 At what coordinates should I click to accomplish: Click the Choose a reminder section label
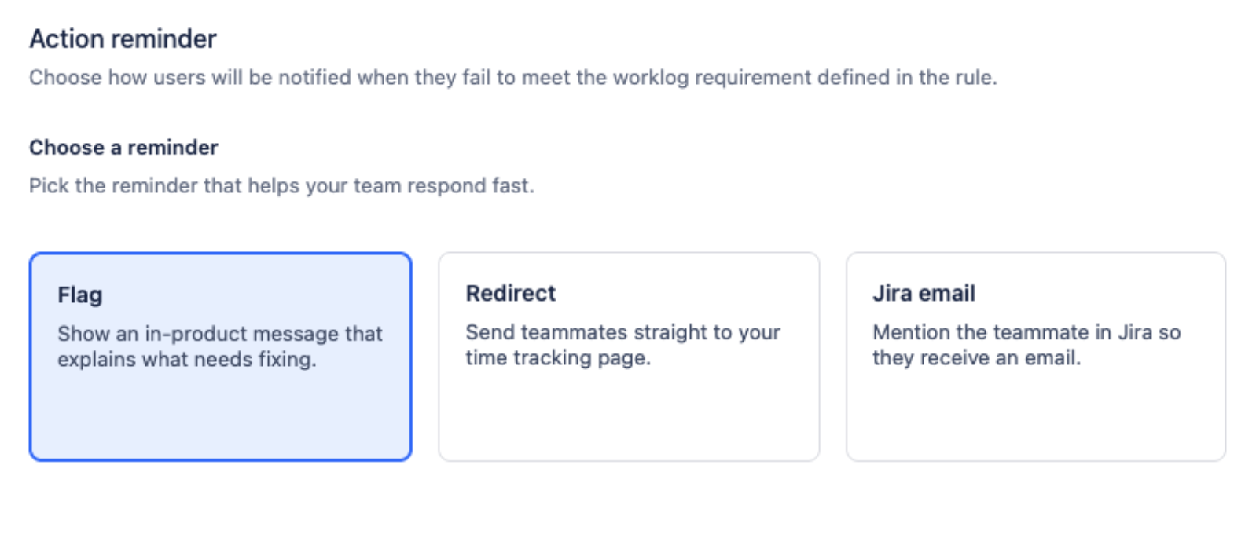(123, 148)
